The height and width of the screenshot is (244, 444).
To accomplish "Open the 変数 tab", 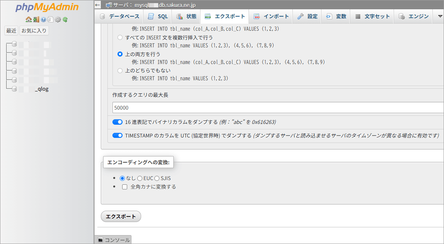I will click(x=336, y=16).
